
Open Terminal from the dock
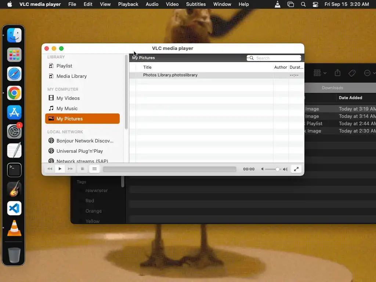14,170
